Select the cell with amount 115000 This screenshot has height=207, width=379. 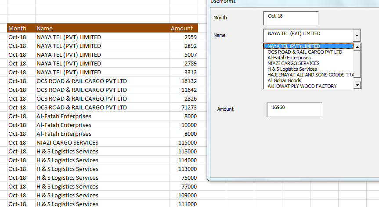pos(184,142)
